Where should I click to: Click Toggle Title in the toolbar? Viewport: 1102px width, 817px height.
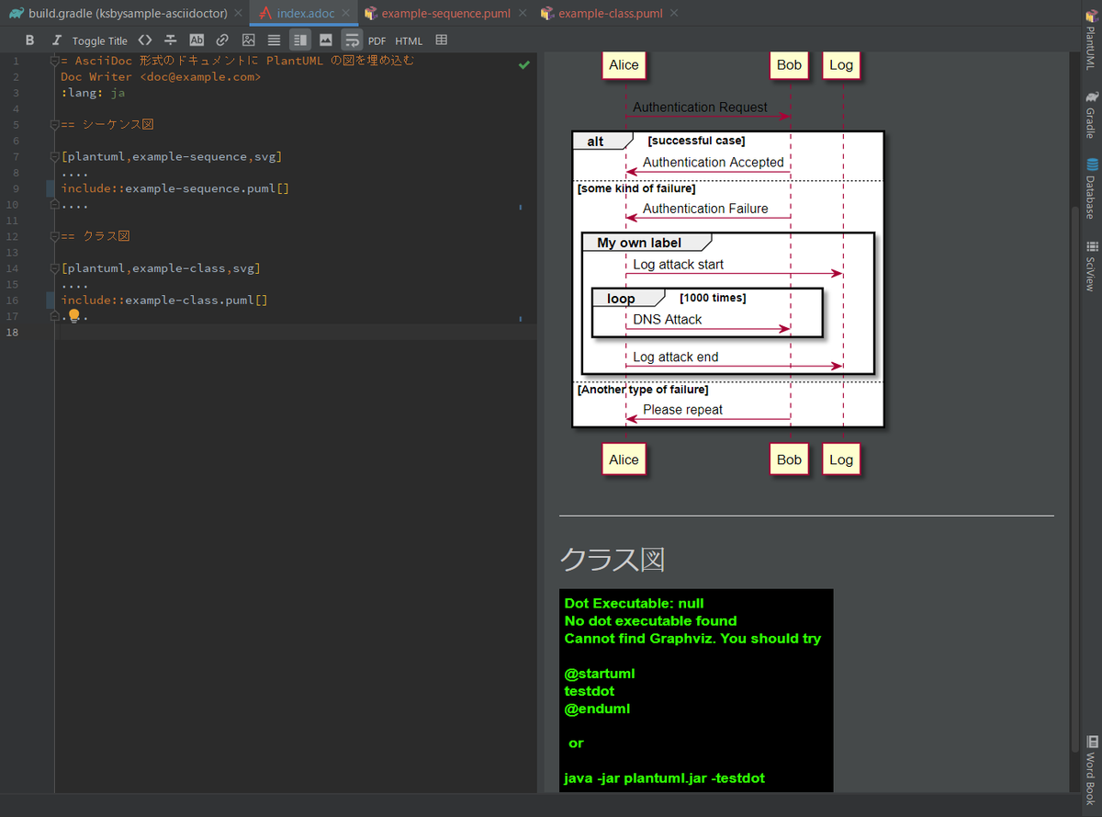pyautogui.click(x=99, y=40)
